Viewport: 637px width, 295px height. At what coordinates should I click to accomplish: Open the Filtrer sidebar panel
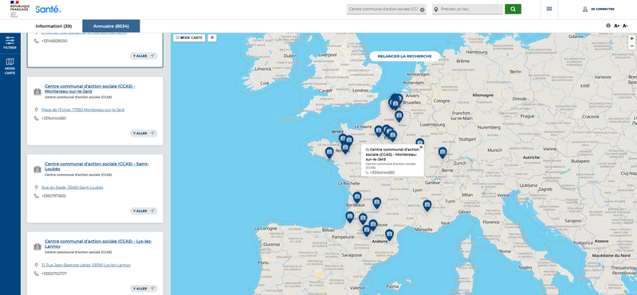tap(10, 43)
